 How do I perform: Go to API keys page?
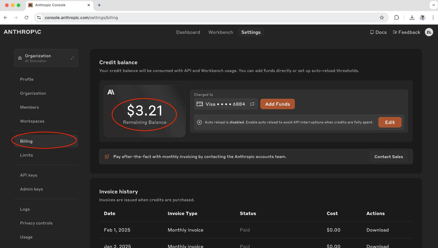(x=29, y=175)
